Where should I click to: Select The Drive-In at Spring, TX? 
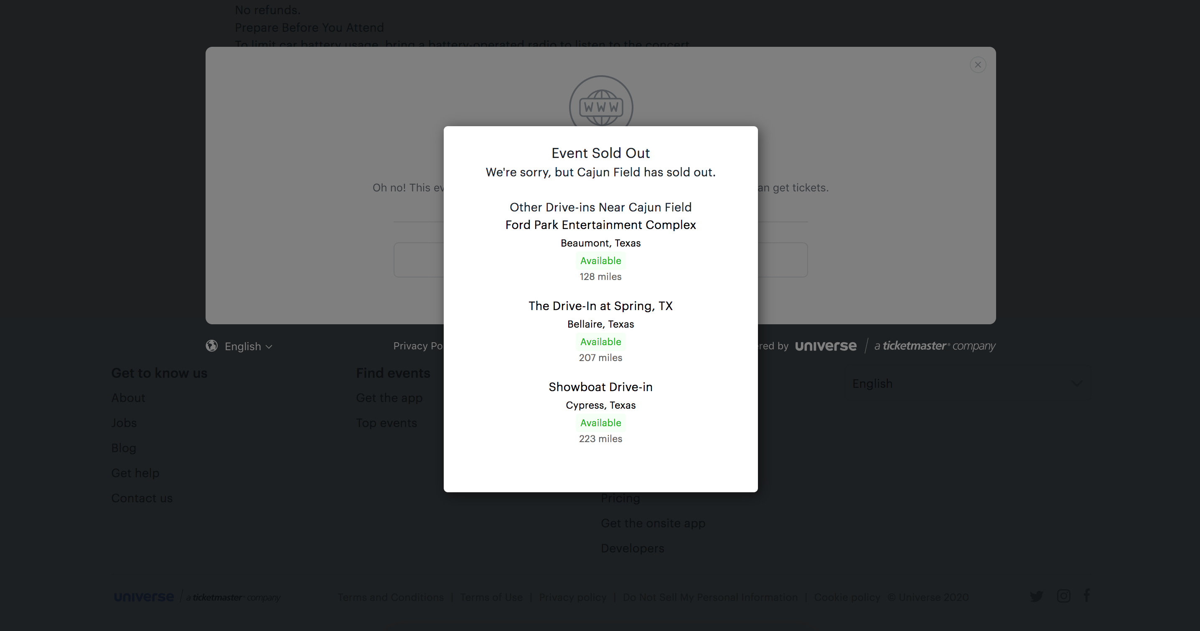[x=600, y=306]
